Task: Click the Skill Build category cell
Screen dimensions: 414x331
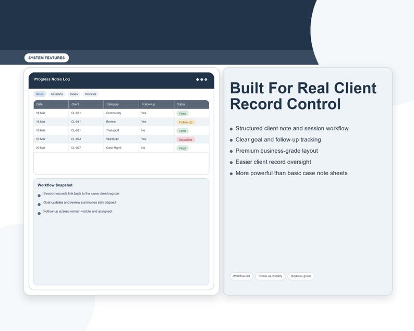Action: pos(121,139)
